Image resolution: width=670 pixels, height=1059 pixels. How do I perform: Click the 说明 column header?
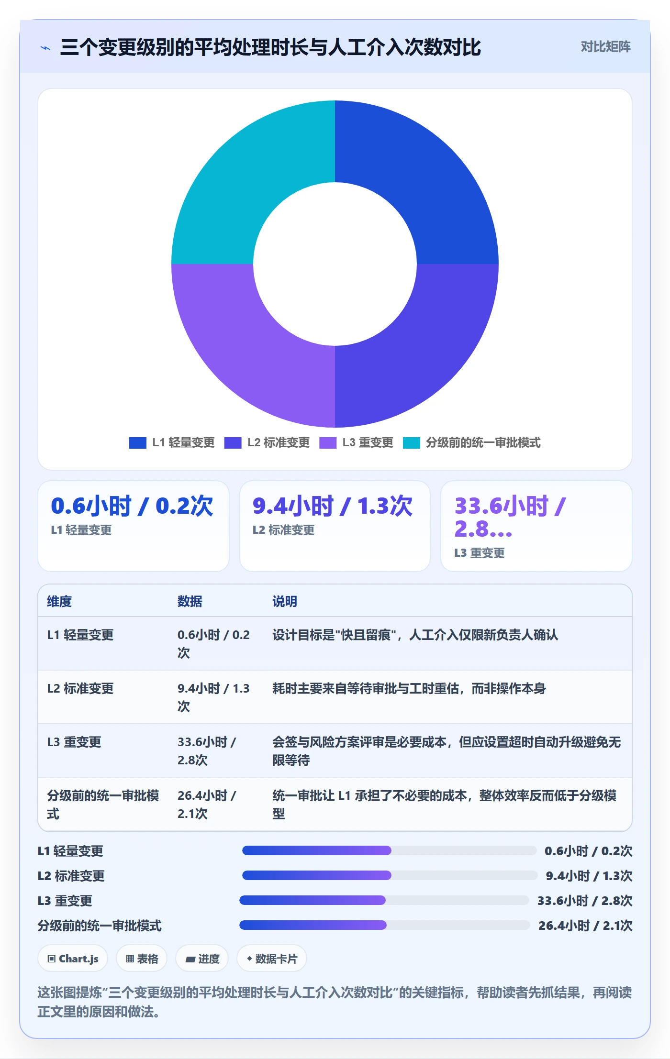point(285,601)
